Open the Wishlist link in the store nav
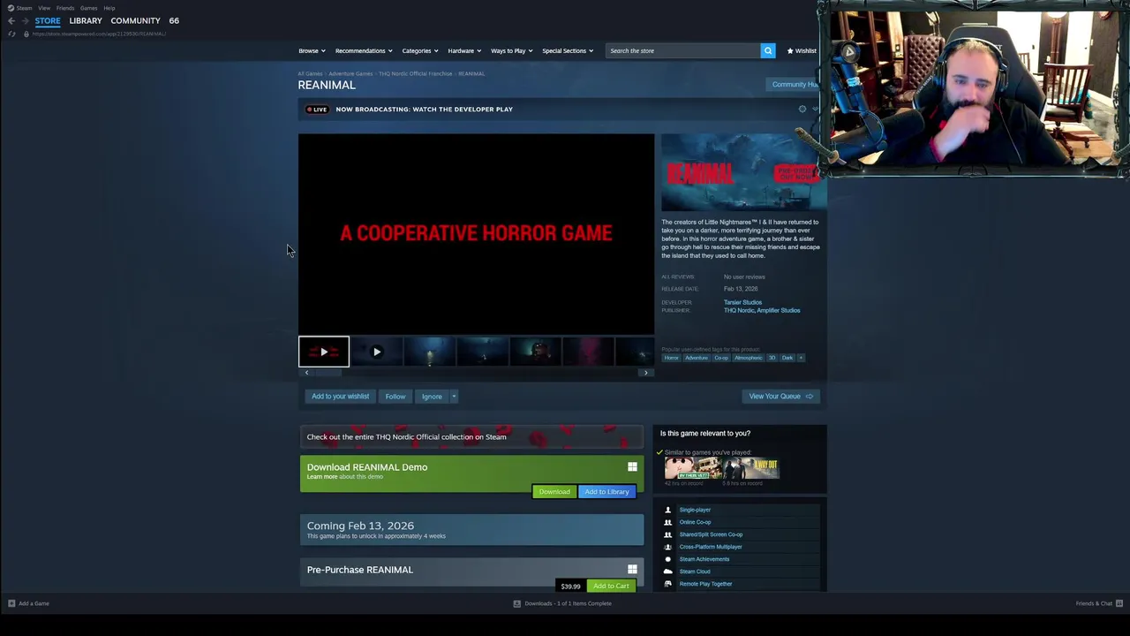The image size is (1130, 636). pos(802,50)
